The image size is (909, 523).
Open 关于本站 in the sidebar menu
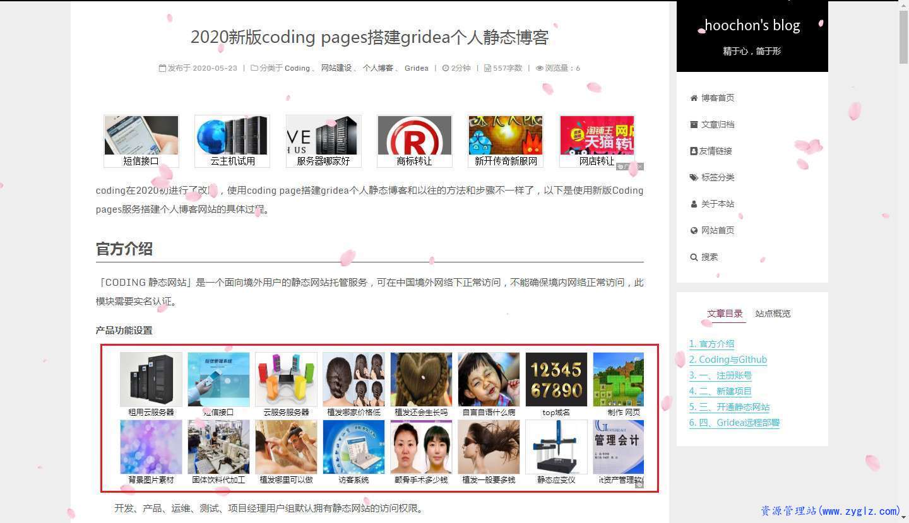(718, 204)
